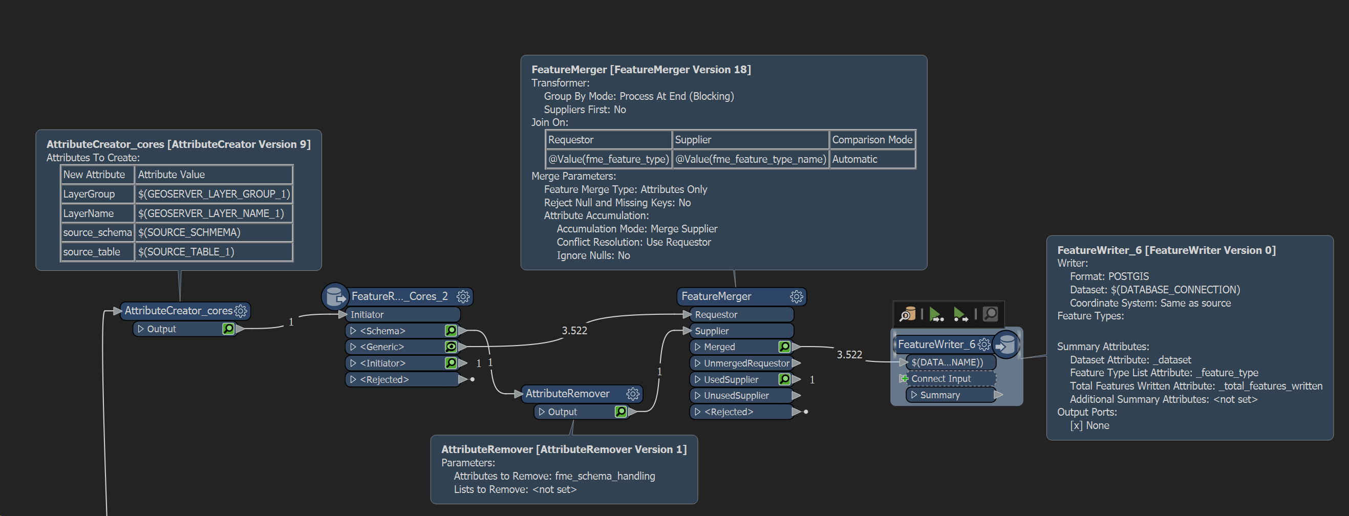Expand FeatureMerger <Rejected> port attributes
The height and width of the screenshot is (516, 1349).
[698, 412]
